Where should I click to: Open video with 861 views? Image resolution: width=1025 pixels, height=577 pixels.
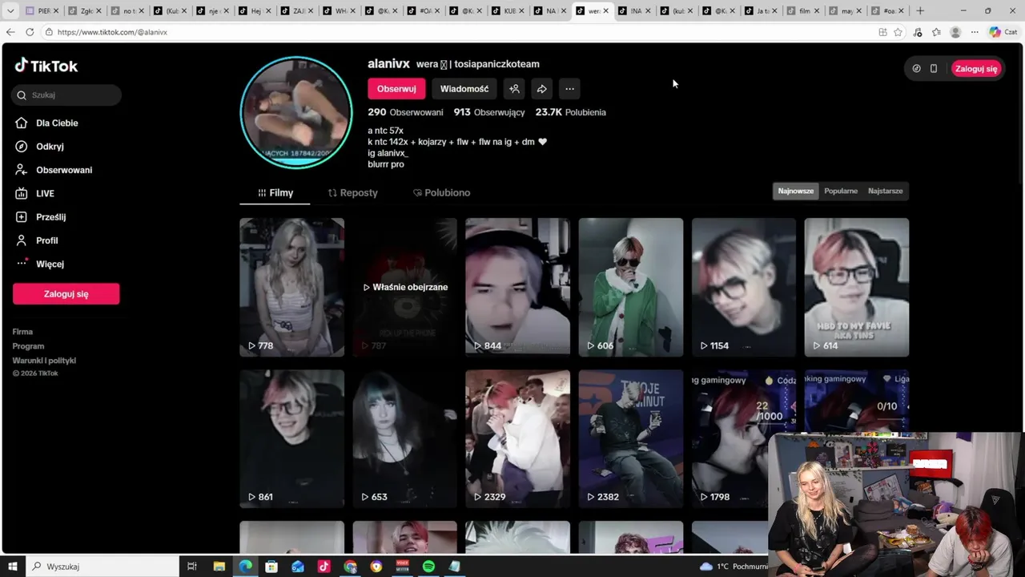(291, 438)
